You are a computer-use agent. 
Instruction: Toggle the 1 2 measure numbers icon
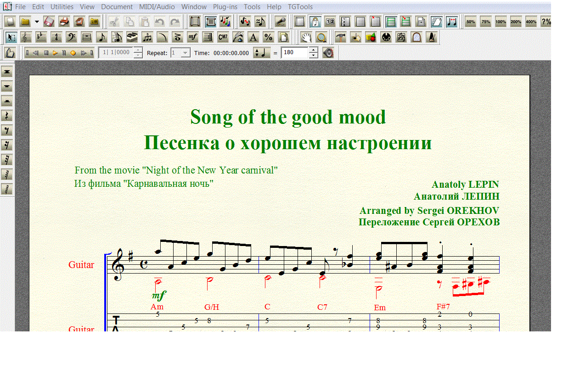tap(330, 22)
